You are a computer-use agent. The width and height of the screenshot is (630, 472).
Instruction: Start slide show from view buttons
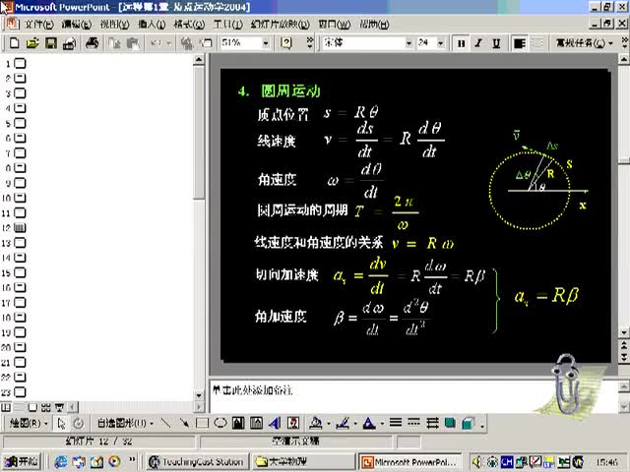click(59, 407)
